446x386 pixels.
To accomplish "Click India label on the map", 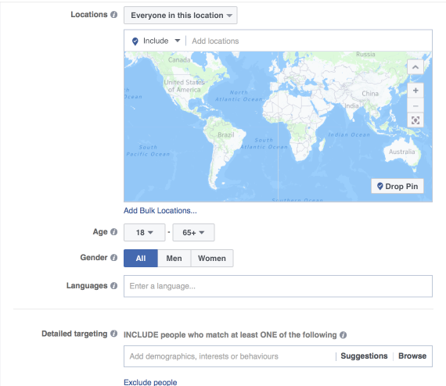I will [351, 106].
